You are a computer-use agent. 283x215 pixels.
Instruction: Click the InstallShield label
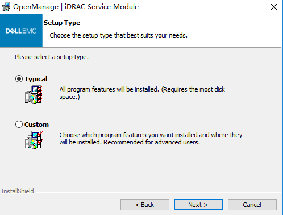(x=18, y=191)
